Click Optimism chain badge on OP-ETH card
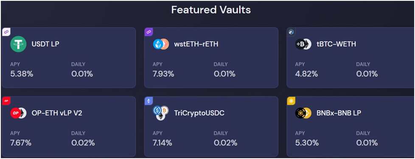Image resolution: width=415 pixels, height=159 pixels. pos(6,101)
